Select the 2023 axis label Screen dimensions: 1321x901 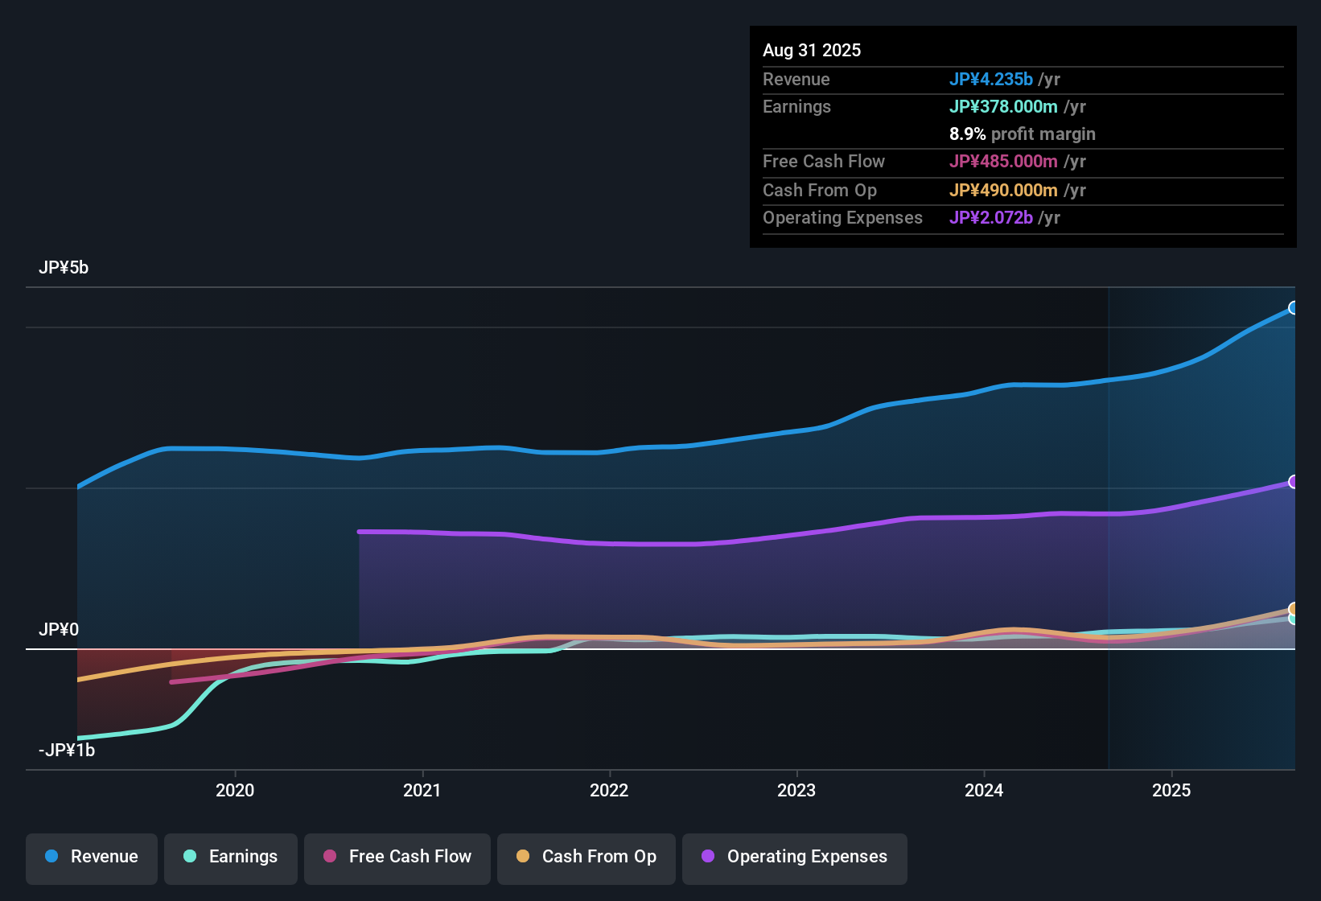tap(796, 791)
